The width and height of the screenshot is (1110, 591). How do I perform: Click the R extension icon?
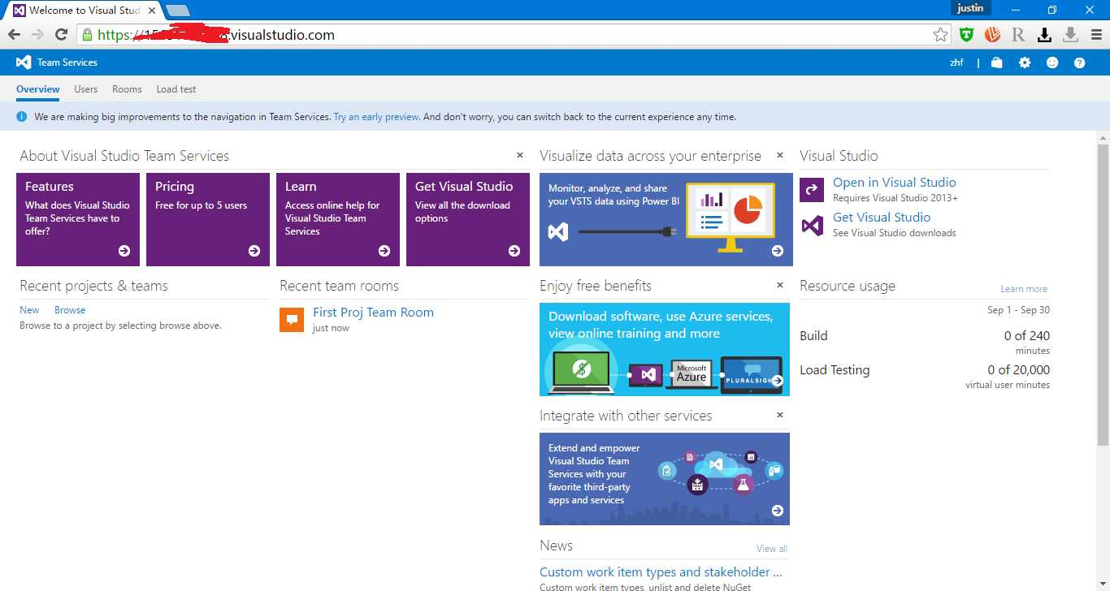pyautogui.click(x=1018, y=34)
